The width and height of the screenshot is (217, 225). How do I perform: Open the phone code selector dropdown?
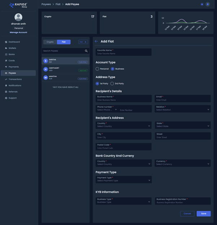pos(107,110)
